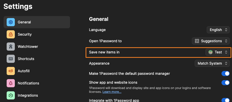Click the Test vault icon
The image size is (232, 102).
(211, 52)
